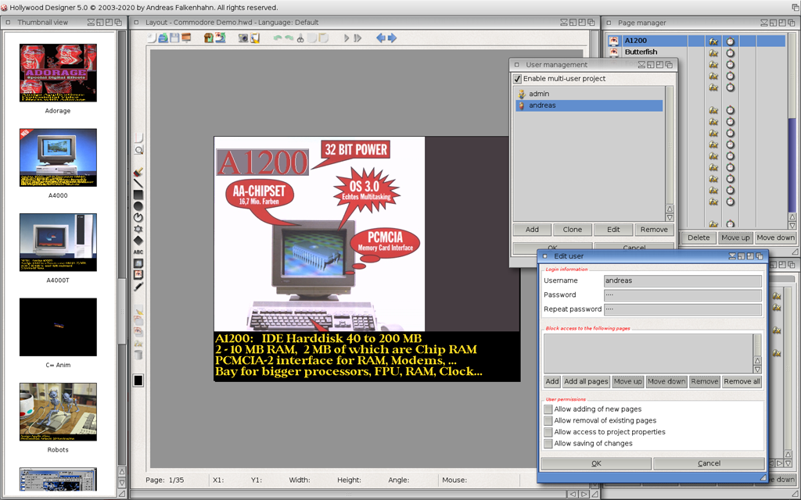Select the Robots thumbnail
Image resolution: width=801 pixels, height=500 pixels.
click(x=58, y=412)
